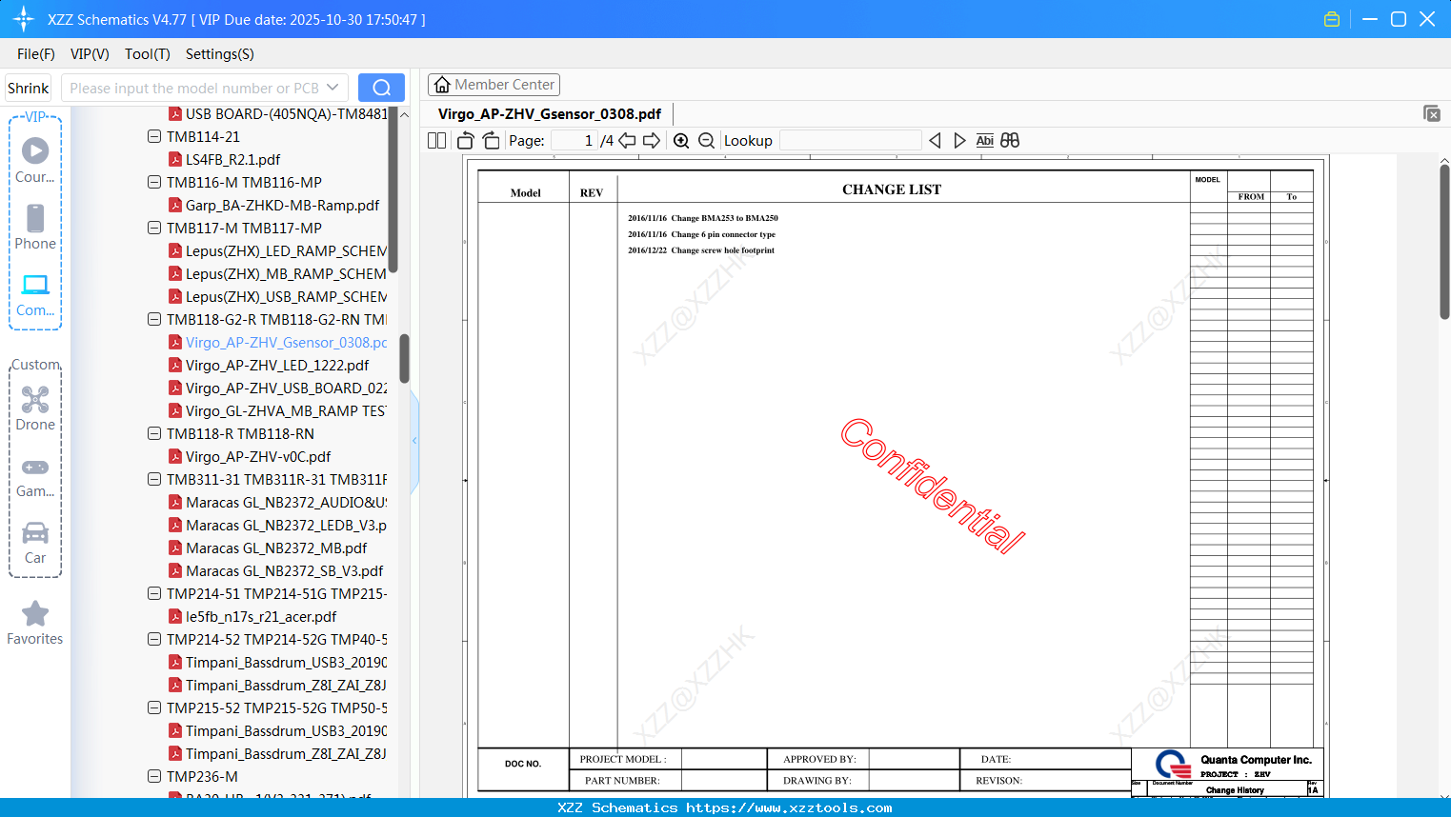Screen dimensions: 1451x817
Task: Open the Settings(S) menu
Action: [x=220, y=54]
